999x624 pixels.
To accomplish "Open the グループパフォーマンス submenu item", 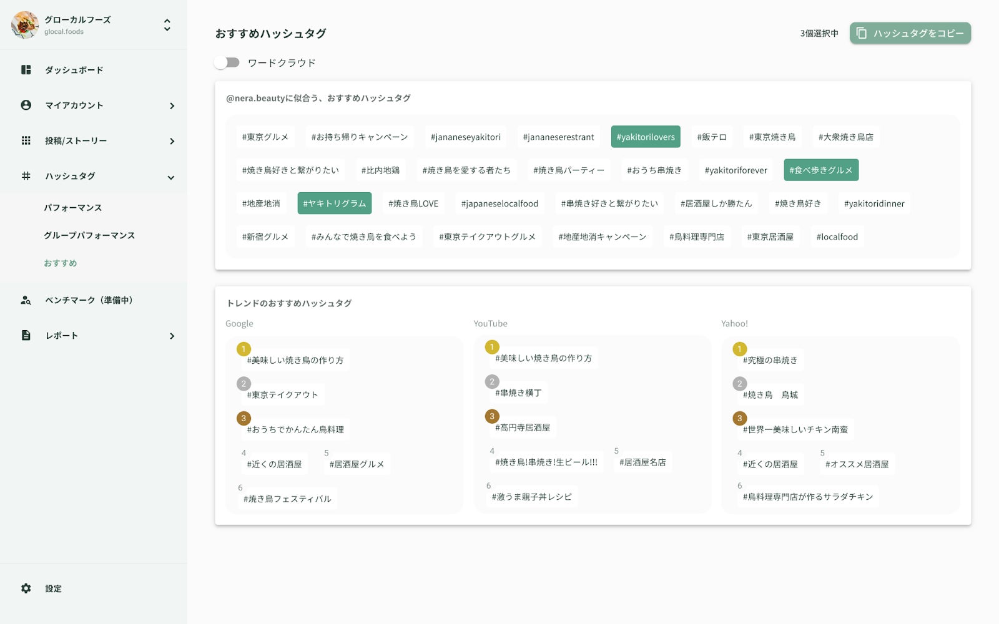I will [89, 235].
